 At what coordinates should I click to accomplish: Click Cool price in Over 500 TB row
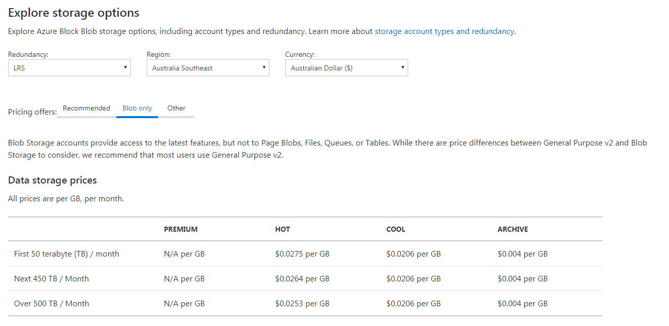click(x=413, y=304)
